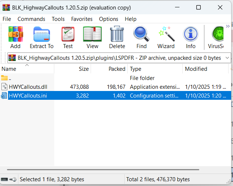
Task: Select the HWYCallouts.ini file name
Action: [28, 96]
